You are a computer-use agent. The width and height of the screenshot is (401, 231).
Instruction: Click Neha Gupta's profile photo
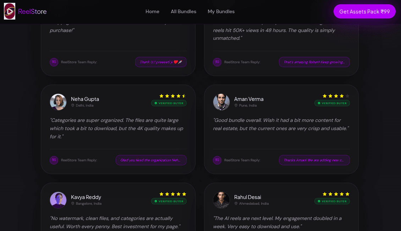58,102
